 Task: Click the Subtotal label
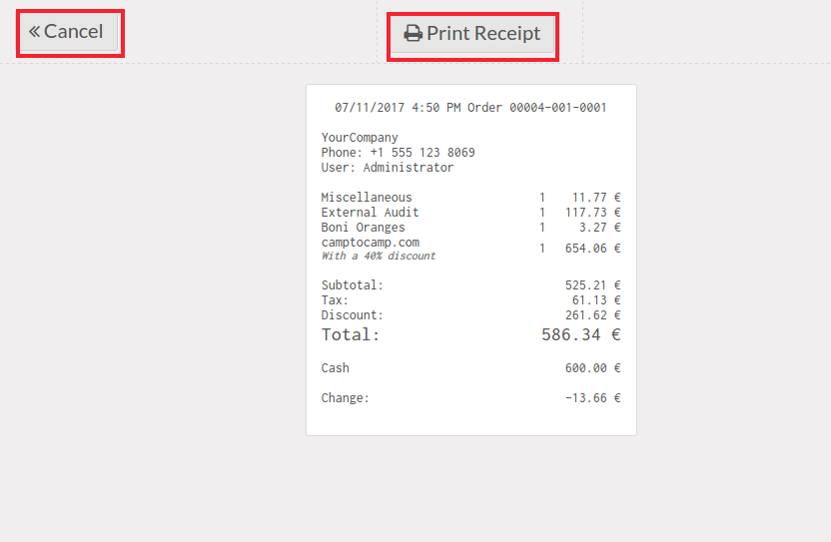352,285
